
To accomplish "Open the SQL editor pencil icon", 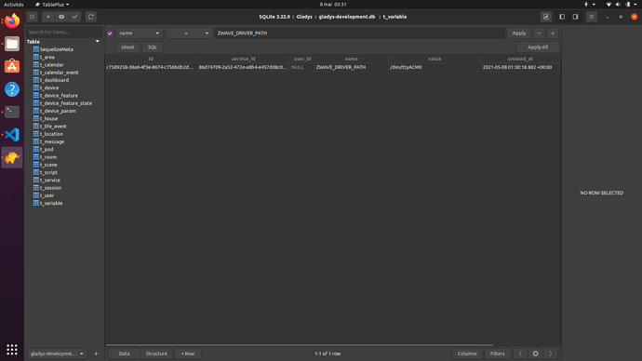I will pyautogui.click(x=546, y=17).
